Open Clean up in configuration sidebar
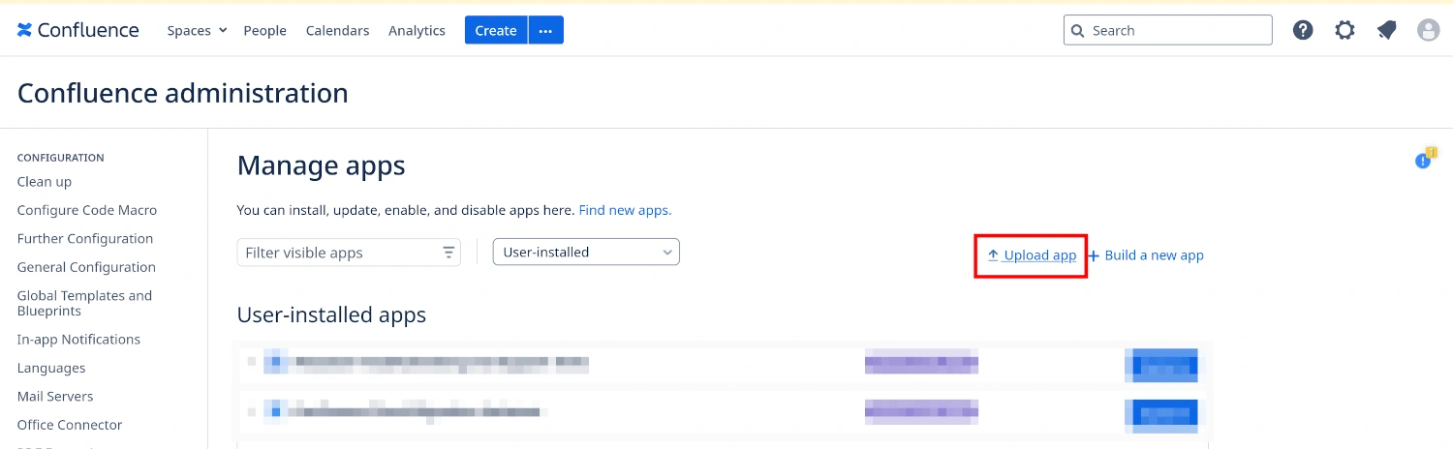 (x=45, y=182)
